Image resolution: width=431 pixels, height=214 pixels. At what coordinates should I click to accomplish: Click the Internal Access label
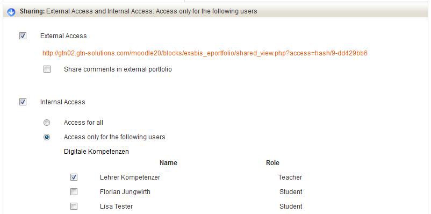[x=63, y=102]
